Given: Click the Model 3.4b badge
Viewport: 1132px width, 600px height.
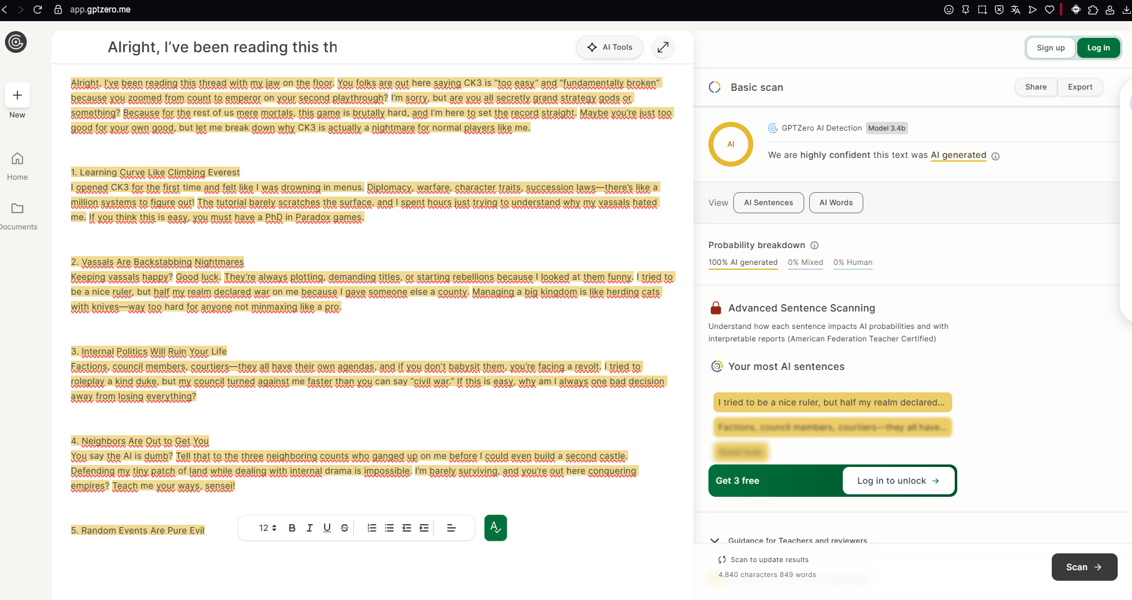Looking at the screenshot, I should pyautogui.click(x=886, y=128).
